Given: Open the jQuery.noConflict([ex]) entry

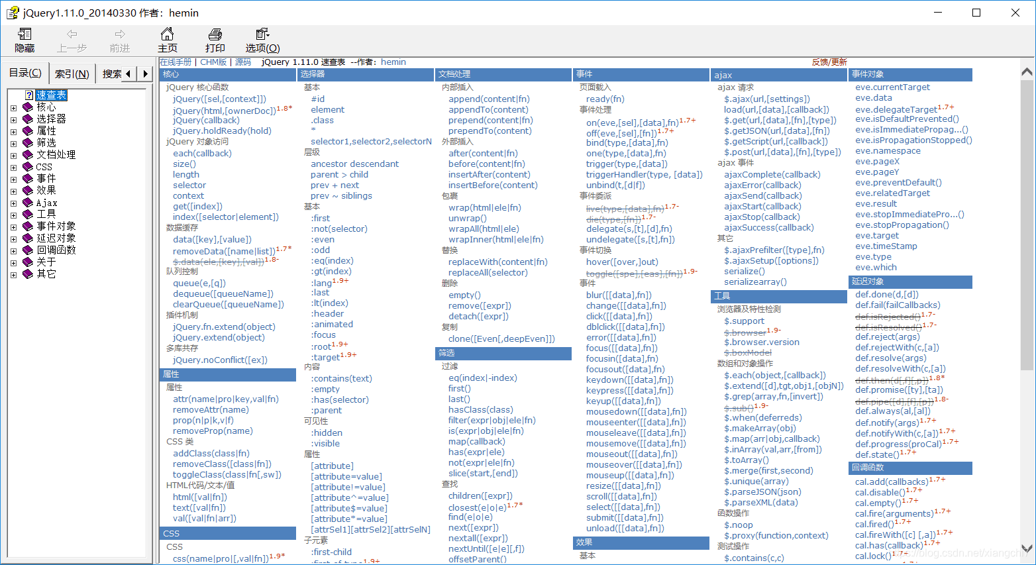Looking at the screenshot, I should click(220, 360).
